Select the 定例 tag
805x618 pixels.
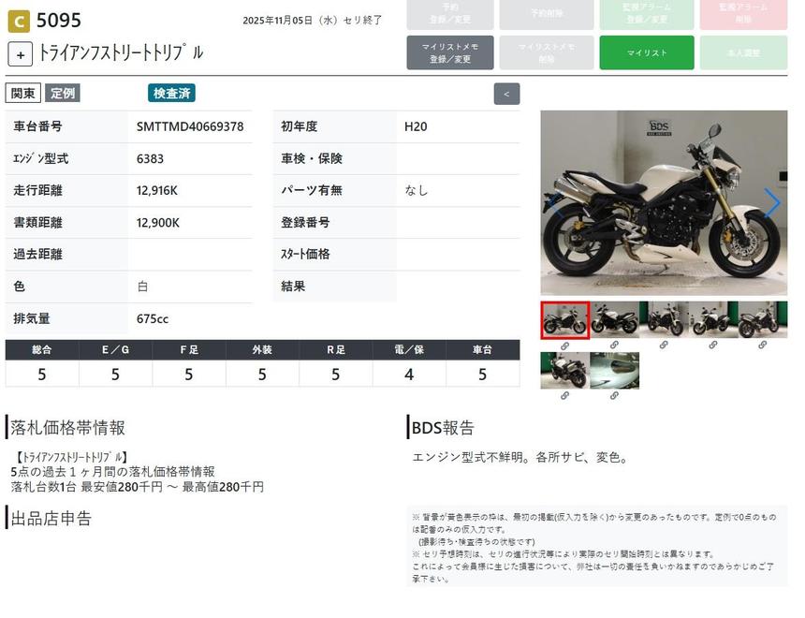(63, 93)
